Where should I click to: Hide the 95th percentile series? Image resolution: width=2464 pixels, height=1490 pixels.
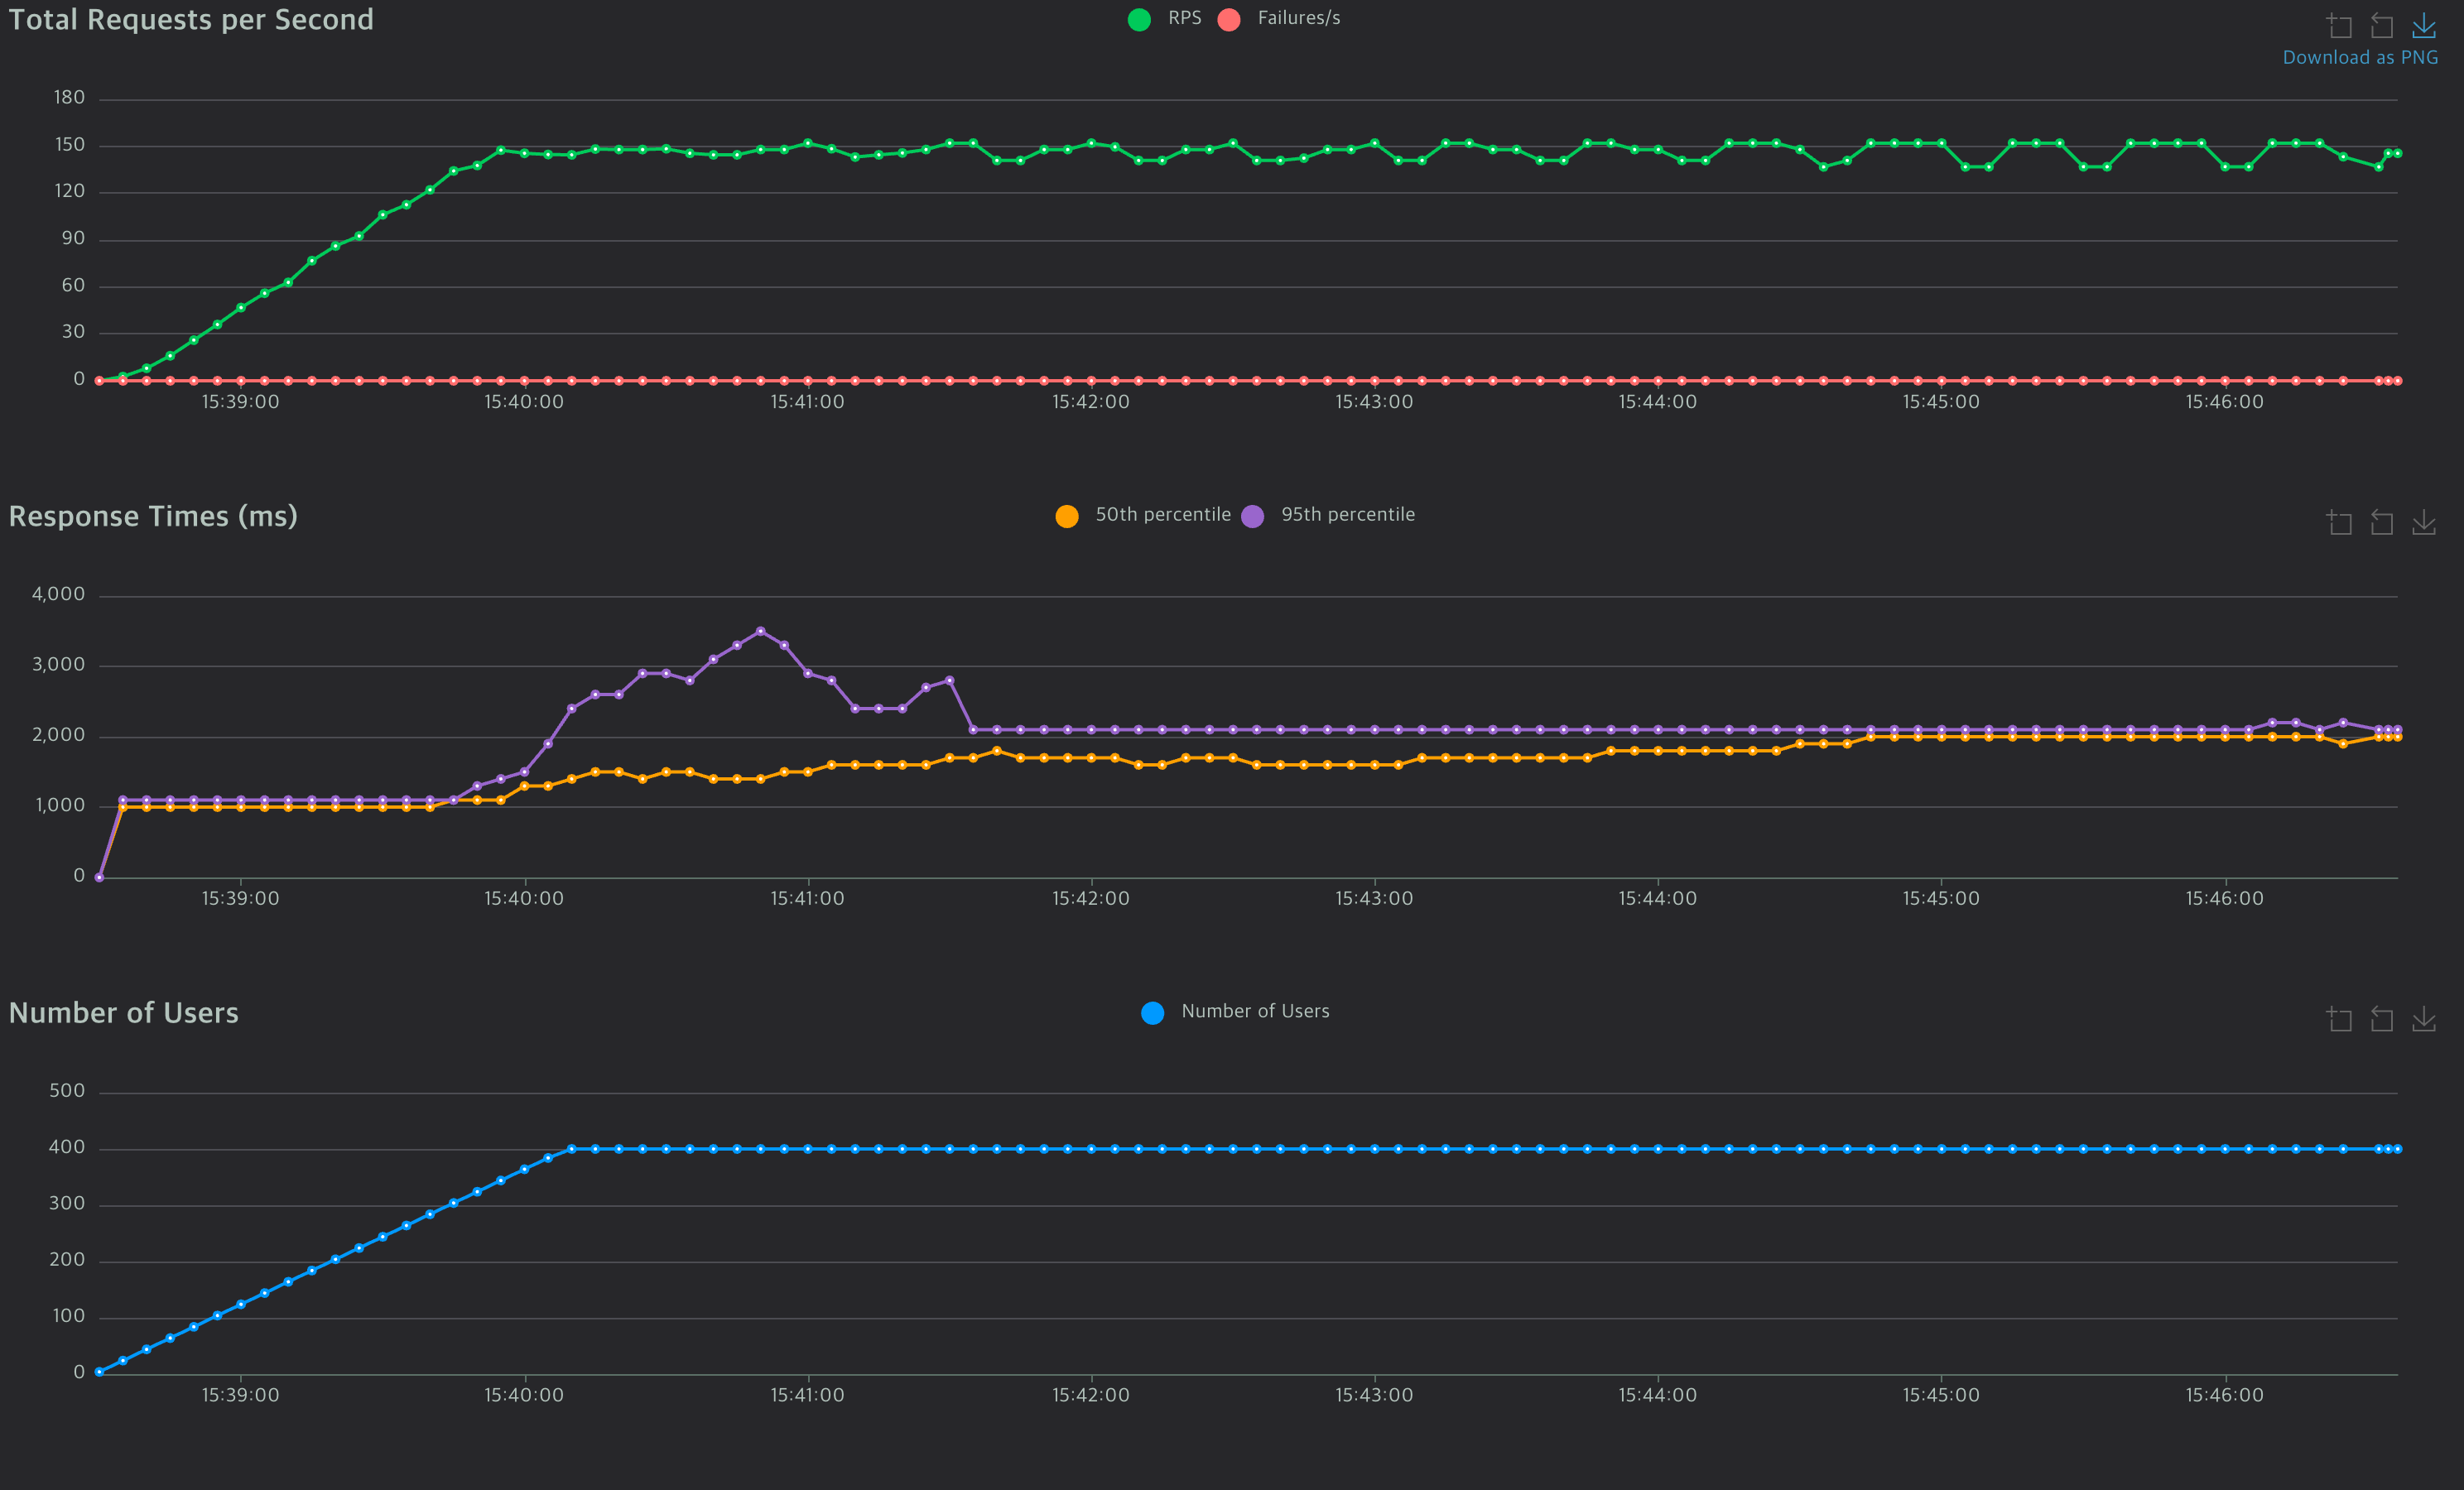1347,515
